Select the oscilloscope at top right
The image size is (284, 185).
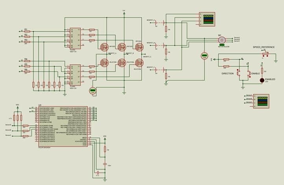(207, 18)
